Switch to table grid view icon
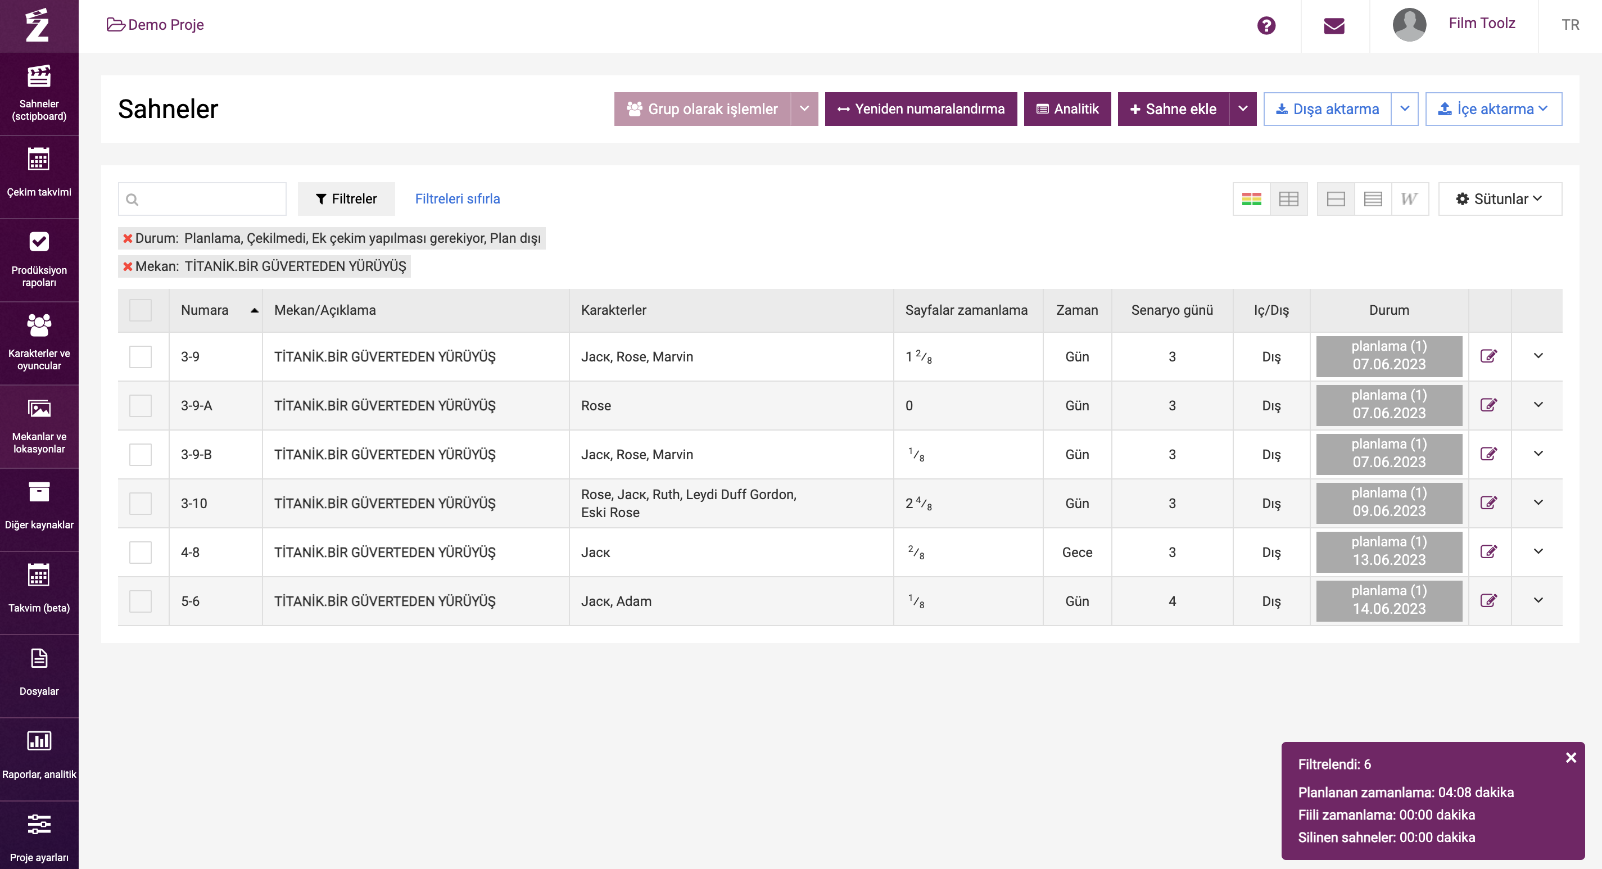The height and width of the screenshot is (869, 1602). click(1288, 199)
